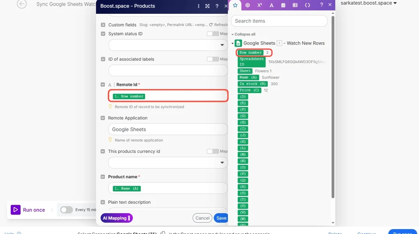The height and width of the screenshot is (234, 419).
Task: Click the Save button
Action: (221, 218)
